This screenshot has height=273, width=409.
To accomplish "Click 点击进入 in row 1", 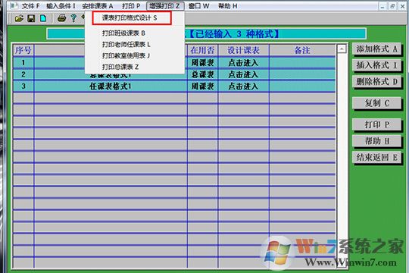I will pos(243,63).
